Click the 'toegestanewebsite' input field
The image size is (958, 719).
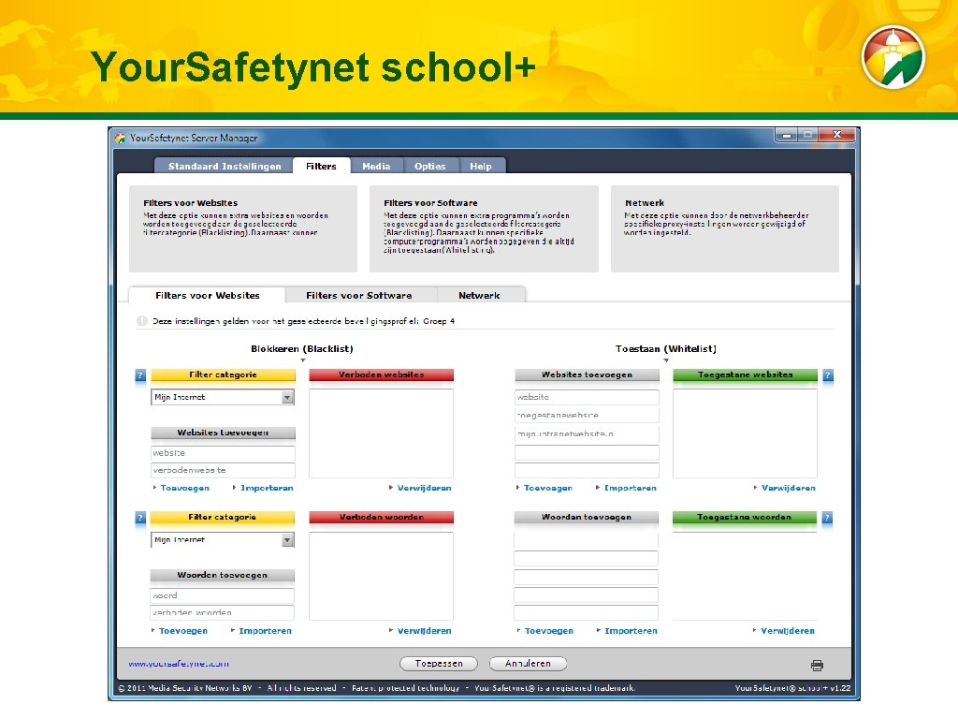[588, 415]
